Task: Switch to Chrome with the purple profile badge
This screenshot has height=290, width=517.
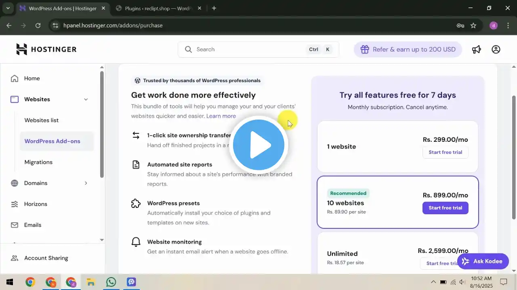Action: pyautogui.click(x=71, y=282)
